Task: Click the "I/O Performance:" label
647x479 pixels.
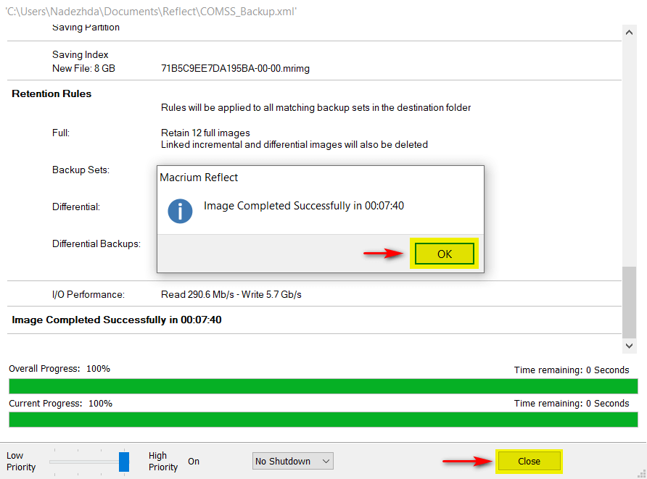Action: (x=88, y=294)
